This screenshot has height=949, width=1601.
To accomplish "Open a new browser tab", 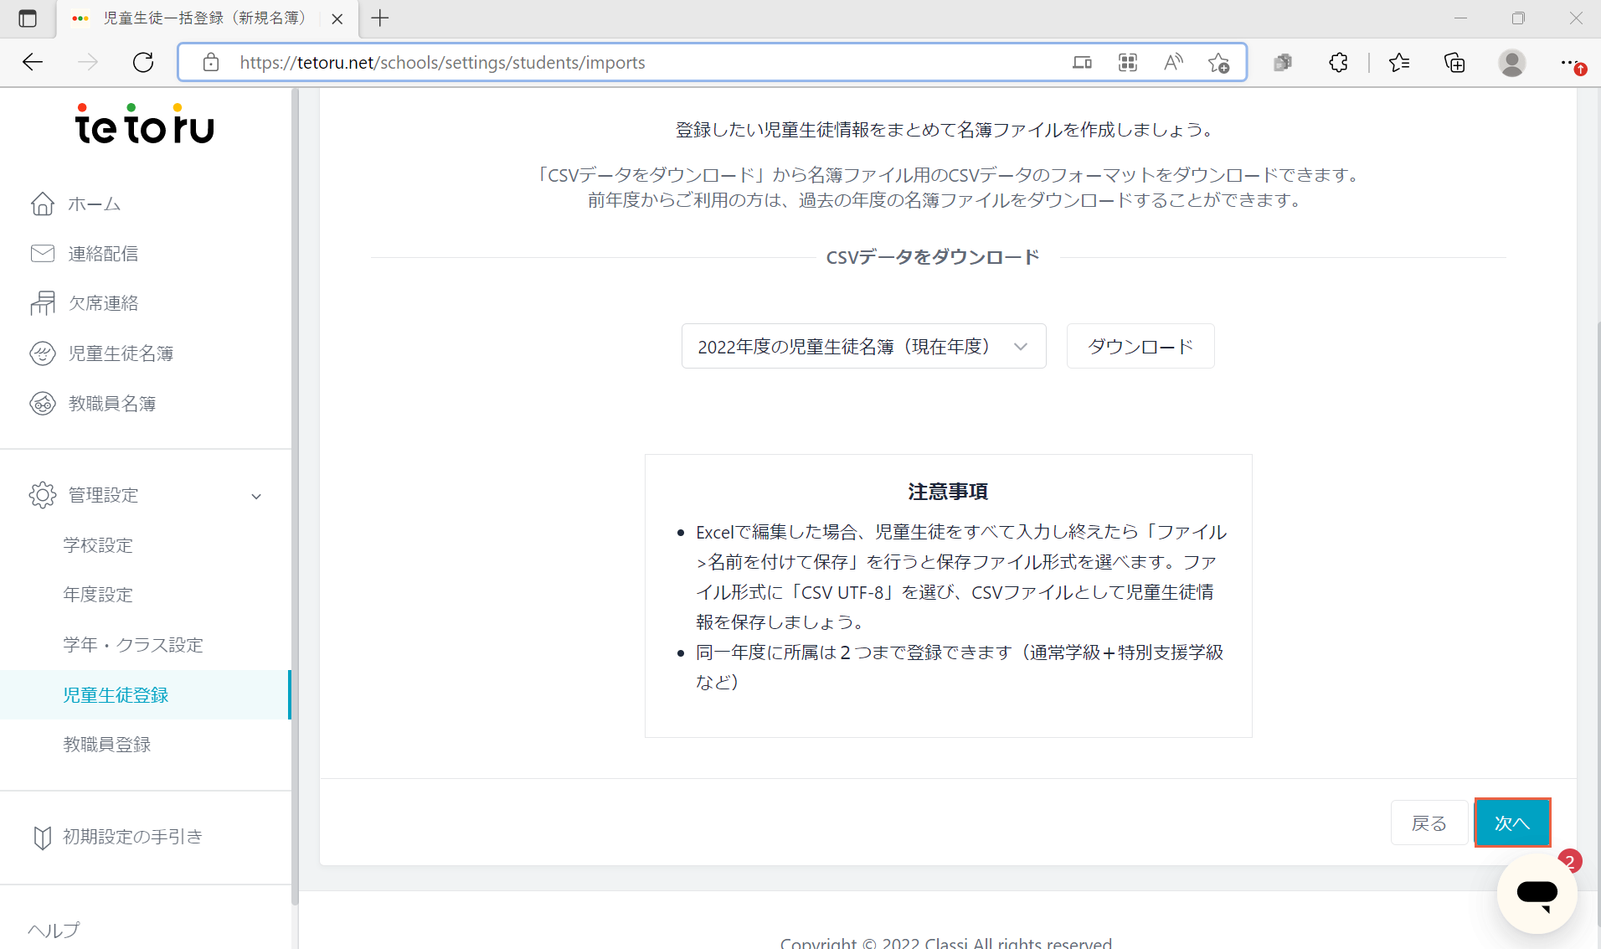I will (x=380, y=18).
